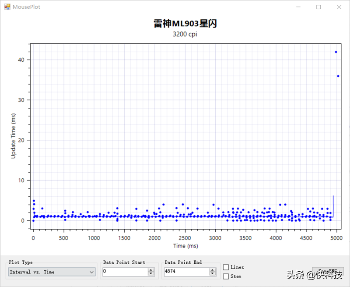Click the "Update Time (ms)" axis label
350x287 pixels.
click(14, 136)
